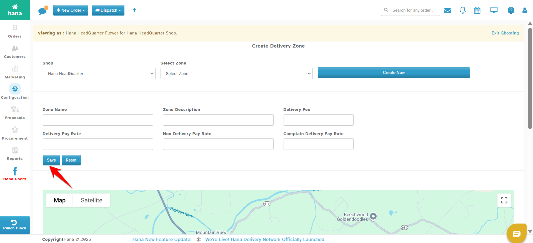Click the Zone Name input
Screen dimensions: 533x243
pyautogui.click(x=98, y=120)
